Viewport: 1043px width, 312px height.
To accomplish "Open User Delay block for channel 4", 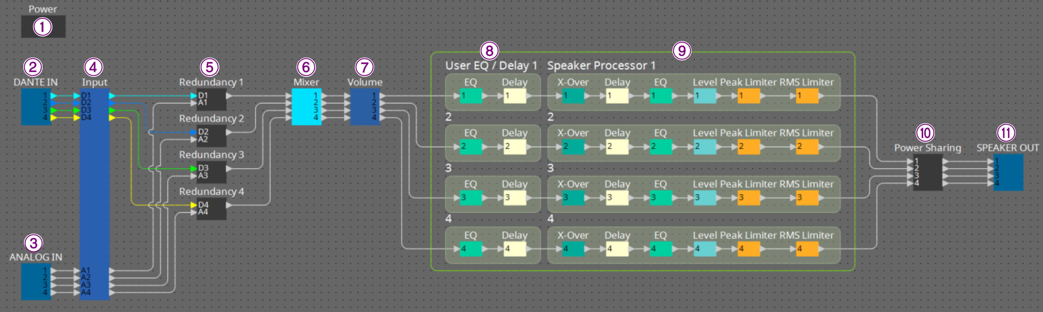I will (x=515, y=249).
